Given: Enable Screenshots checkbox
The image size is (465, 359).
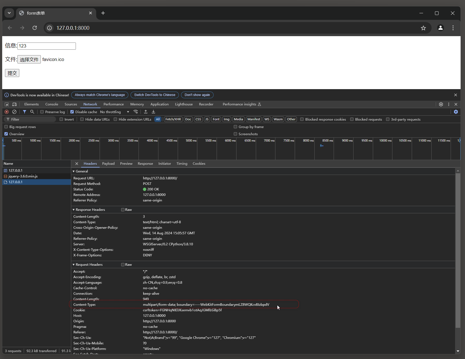Looking at the screenshot, I should coord(235,134).
